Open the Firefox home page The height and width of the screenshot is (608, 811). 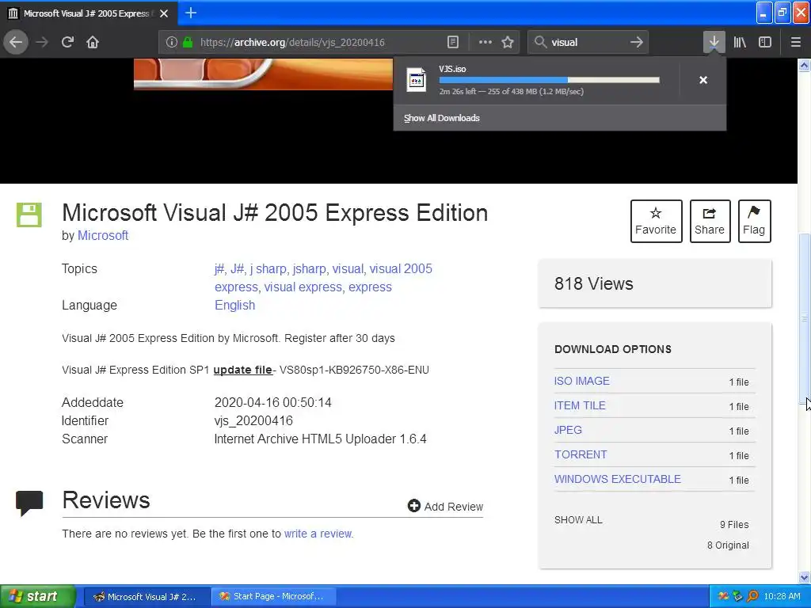tap(93, 42)
